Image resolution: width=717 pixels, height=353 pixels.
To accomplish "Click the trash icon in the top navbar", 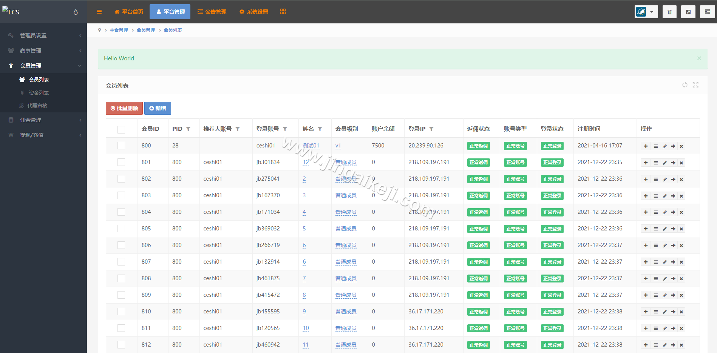I will pos(669,12).
